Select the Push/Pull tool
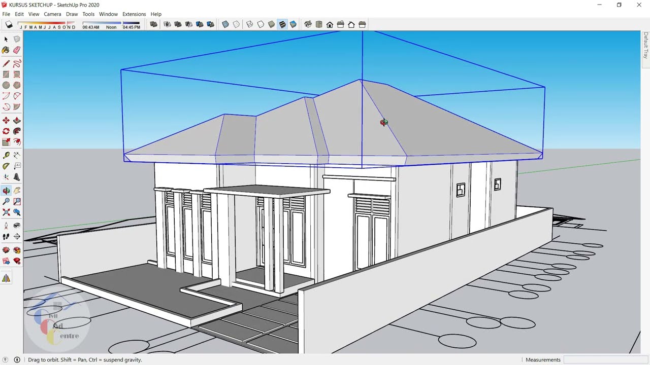This screenshot has width=650, height=365. (x=17, y=120)
